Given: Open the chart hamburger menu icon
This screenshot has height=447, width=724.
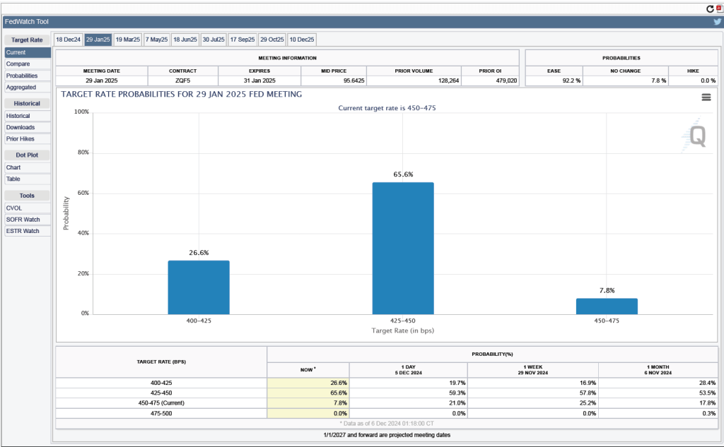Looking at the screenshot, I should tap(706, 97).
